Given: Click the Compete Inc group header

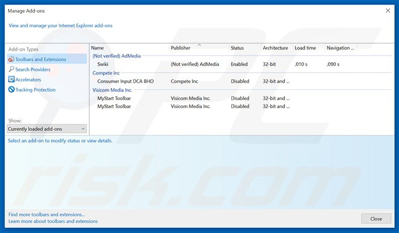Looking at the screenshot, I should pyautogui.click(x=106, y=73).
